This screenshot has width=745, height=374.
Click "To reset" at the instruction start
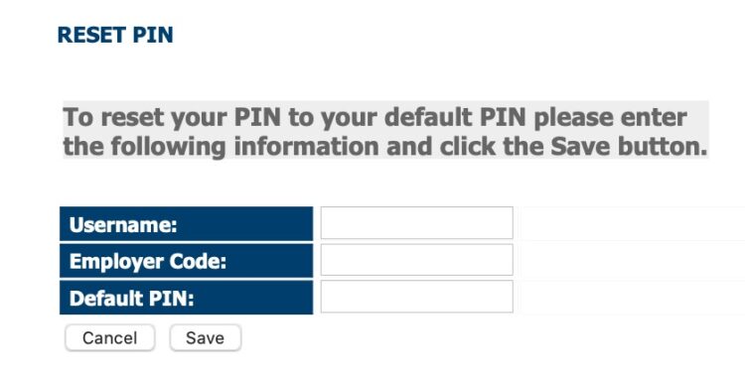click(113, 117)
